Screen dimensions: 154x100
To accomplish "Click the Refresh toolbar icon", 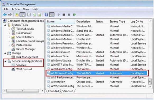I will tap(34, 15).
